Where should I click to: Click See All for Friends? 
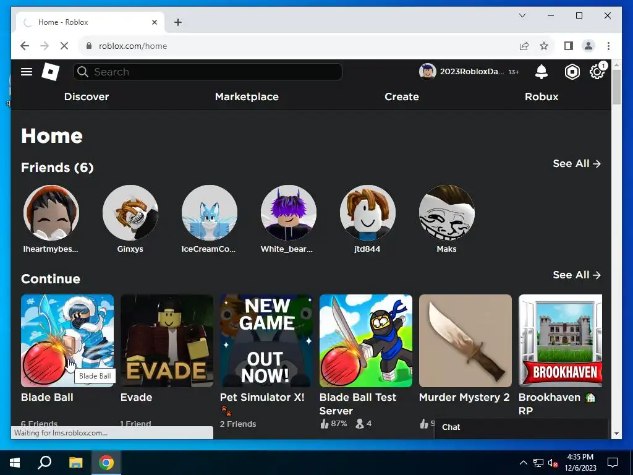pyautogui.click(x=577, y=163)
